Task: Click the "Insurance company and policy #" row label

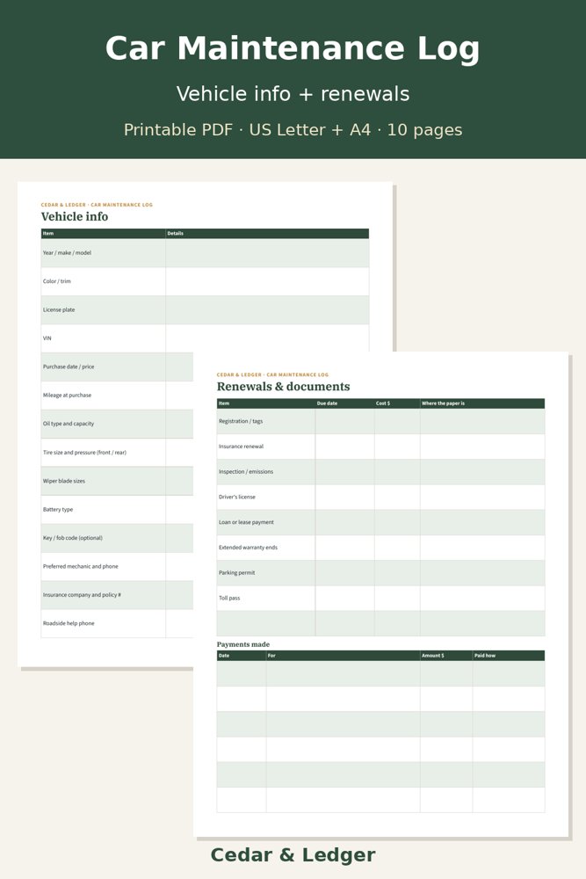Action: point(82,595)
